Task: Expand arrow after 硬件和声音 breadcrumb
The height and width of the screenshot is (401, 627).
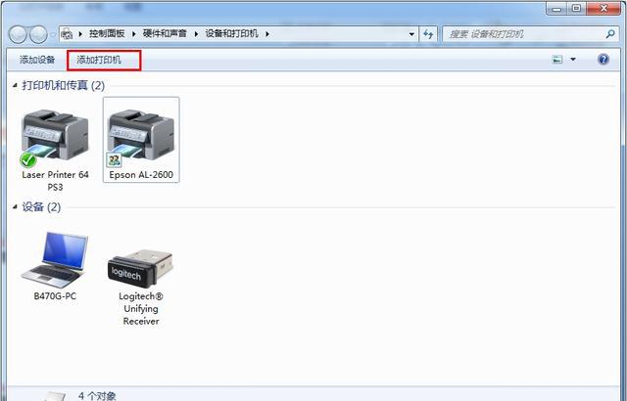Action: pyautogui.click(x=196, y=34)
